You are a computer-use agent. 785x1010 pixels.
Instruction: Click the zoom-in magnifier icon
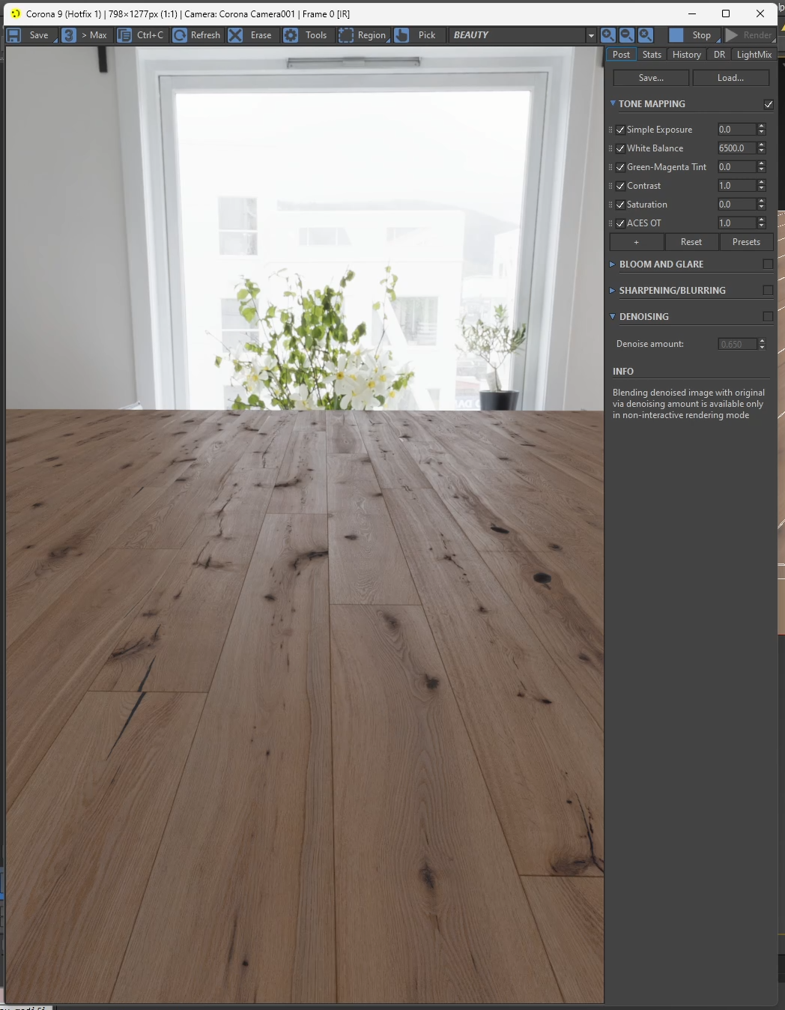(607, 35)
